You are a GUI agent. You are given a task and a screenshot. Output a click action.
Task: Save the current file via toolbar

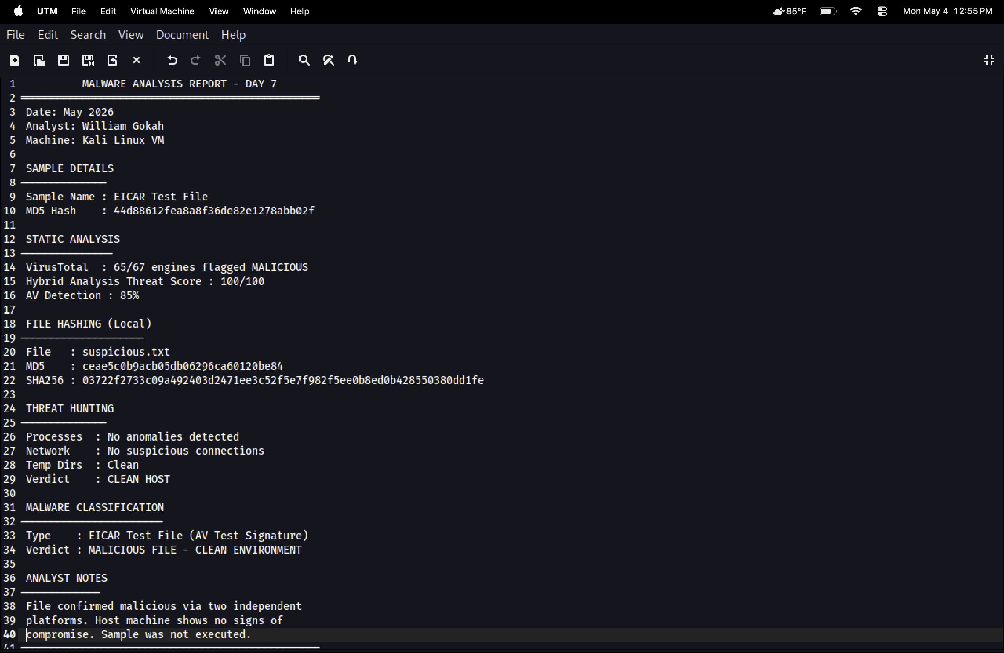(63, 60)
